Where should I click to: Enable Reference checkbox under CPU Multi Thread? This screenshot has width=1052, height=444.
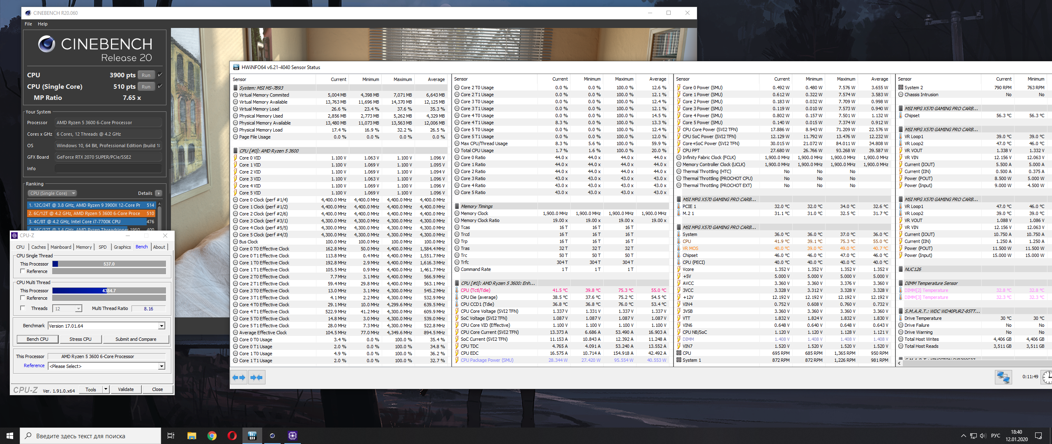tap(23, 298)
